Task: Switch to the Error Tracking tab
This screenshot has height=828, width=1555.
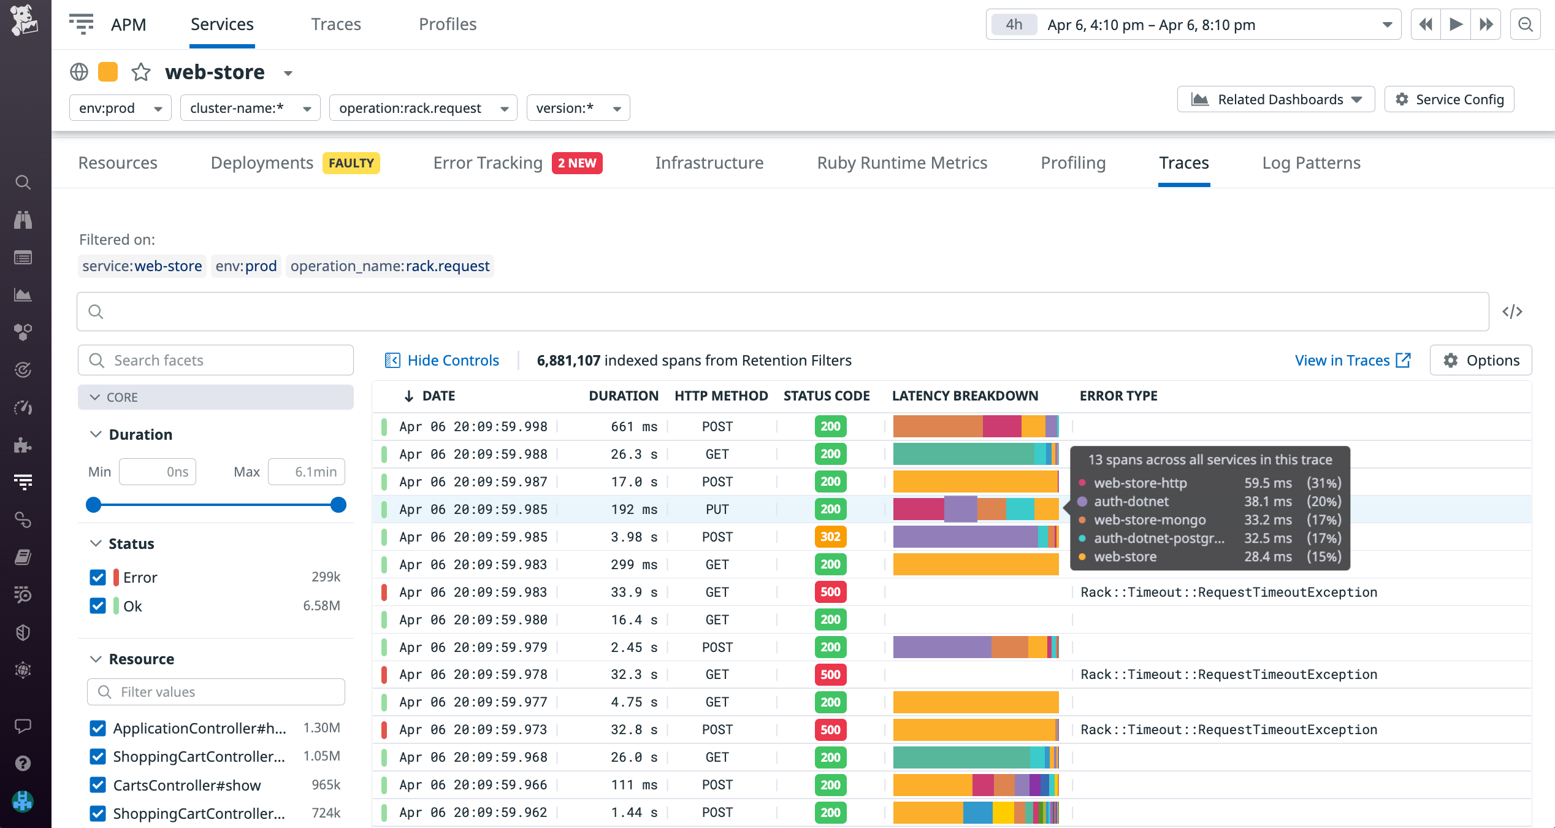Action: pos(487,163)
